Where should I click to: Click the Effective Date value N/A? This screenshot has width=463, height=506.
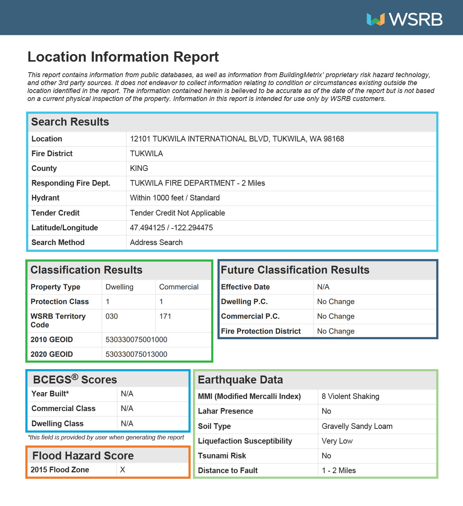323,287
